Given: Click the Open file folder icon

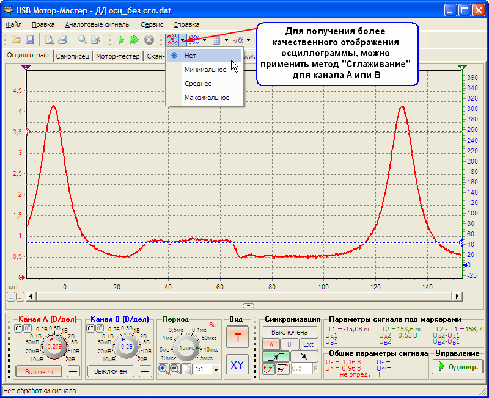Looking at the screenshot, I should point(17,40).
